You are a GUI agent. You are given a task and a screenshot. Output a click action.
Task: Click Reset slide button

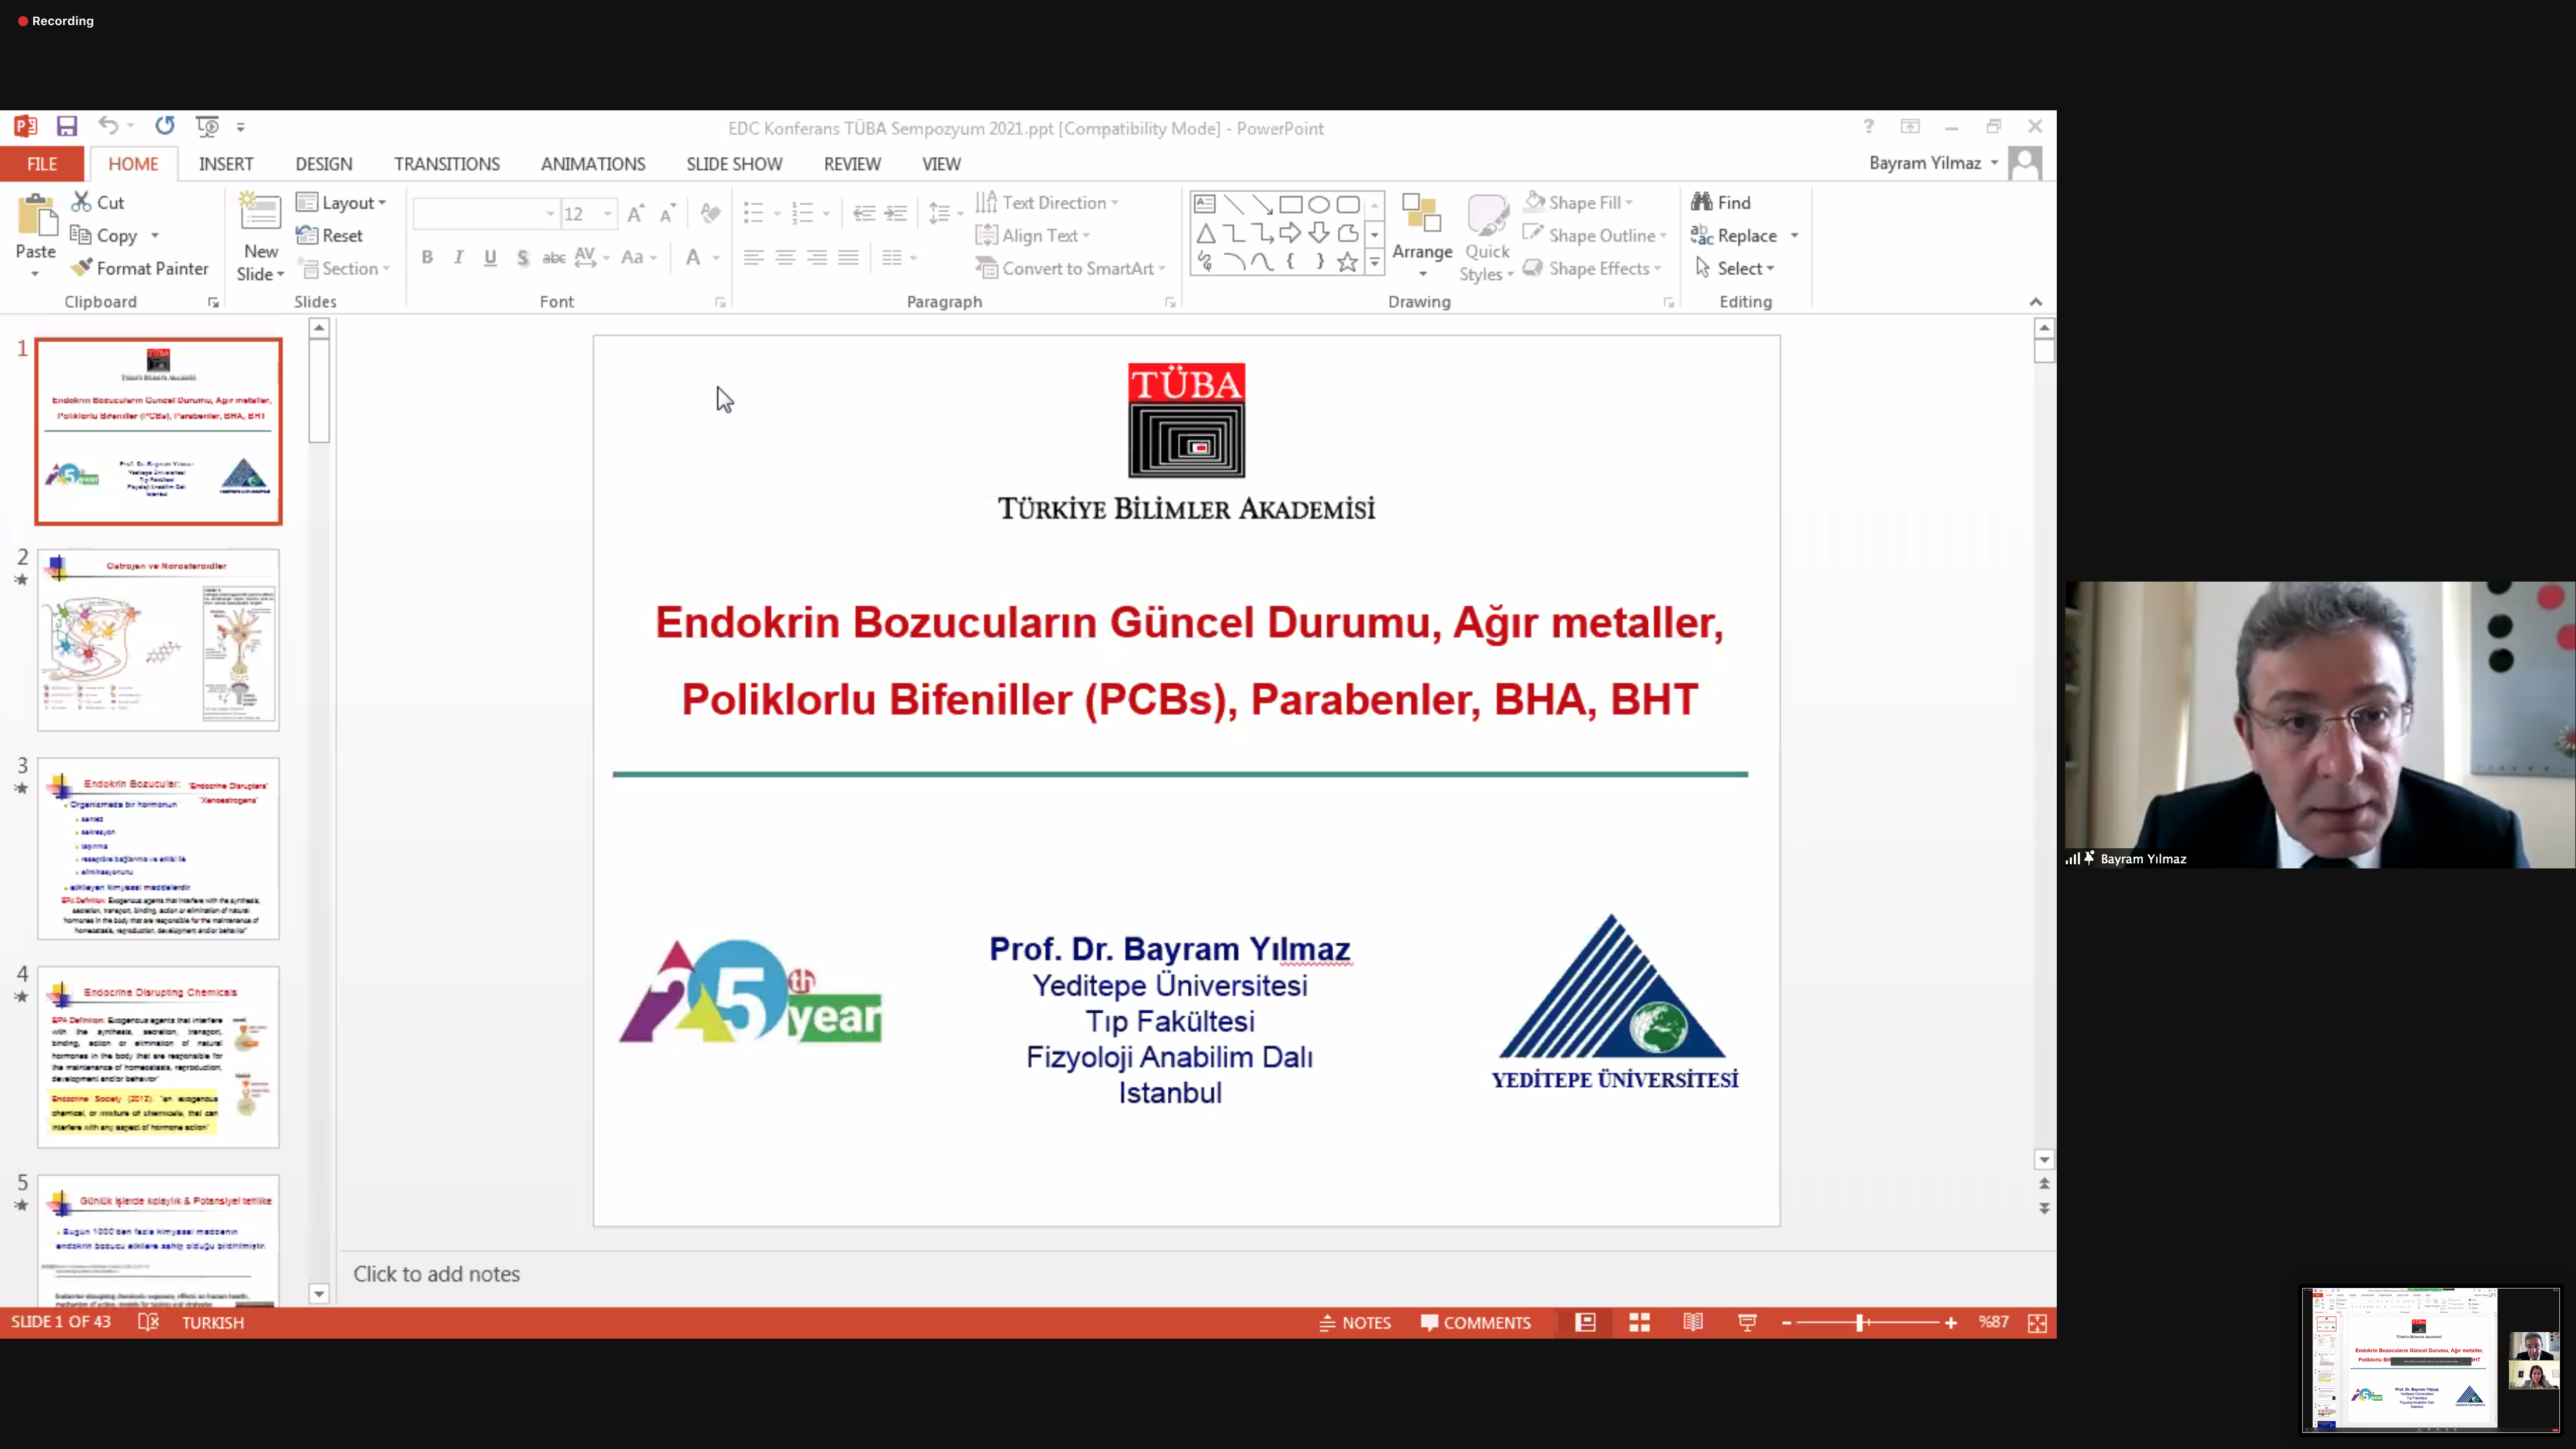330,235
